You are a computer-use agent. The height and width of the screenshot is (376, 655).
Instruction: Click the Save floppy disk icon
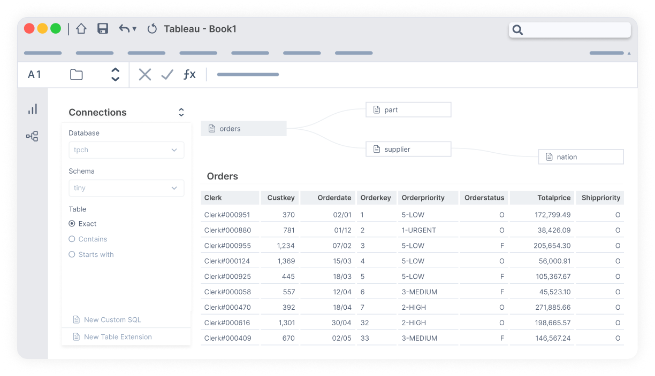[x=103, y=29]
